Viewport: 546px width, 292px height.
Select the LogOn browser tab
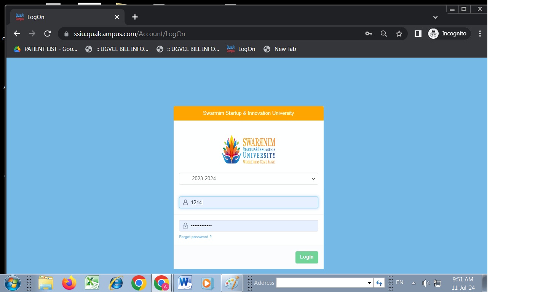tap(68, 17)
